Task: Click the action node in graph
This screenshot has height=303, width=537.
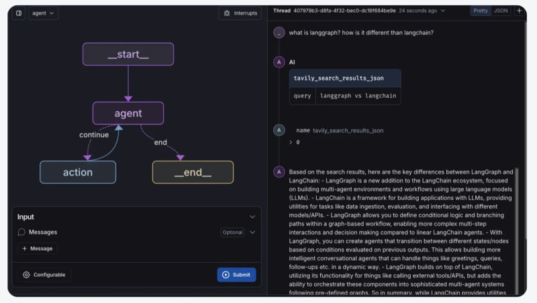Action: click(x=78, y=172)
